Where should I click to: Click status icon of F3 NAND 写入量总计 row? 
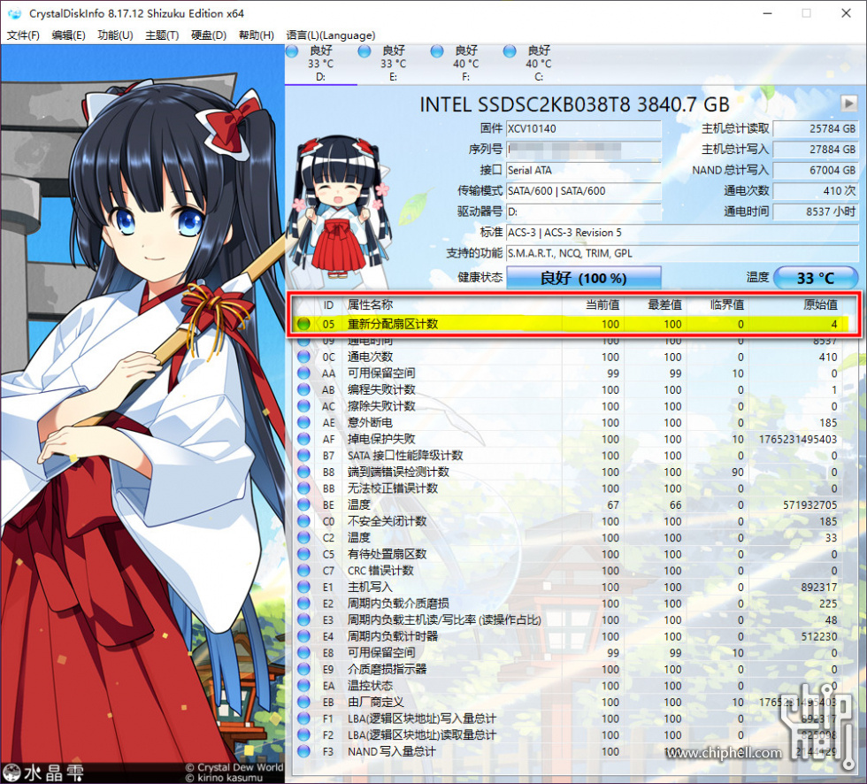[303, 751]
